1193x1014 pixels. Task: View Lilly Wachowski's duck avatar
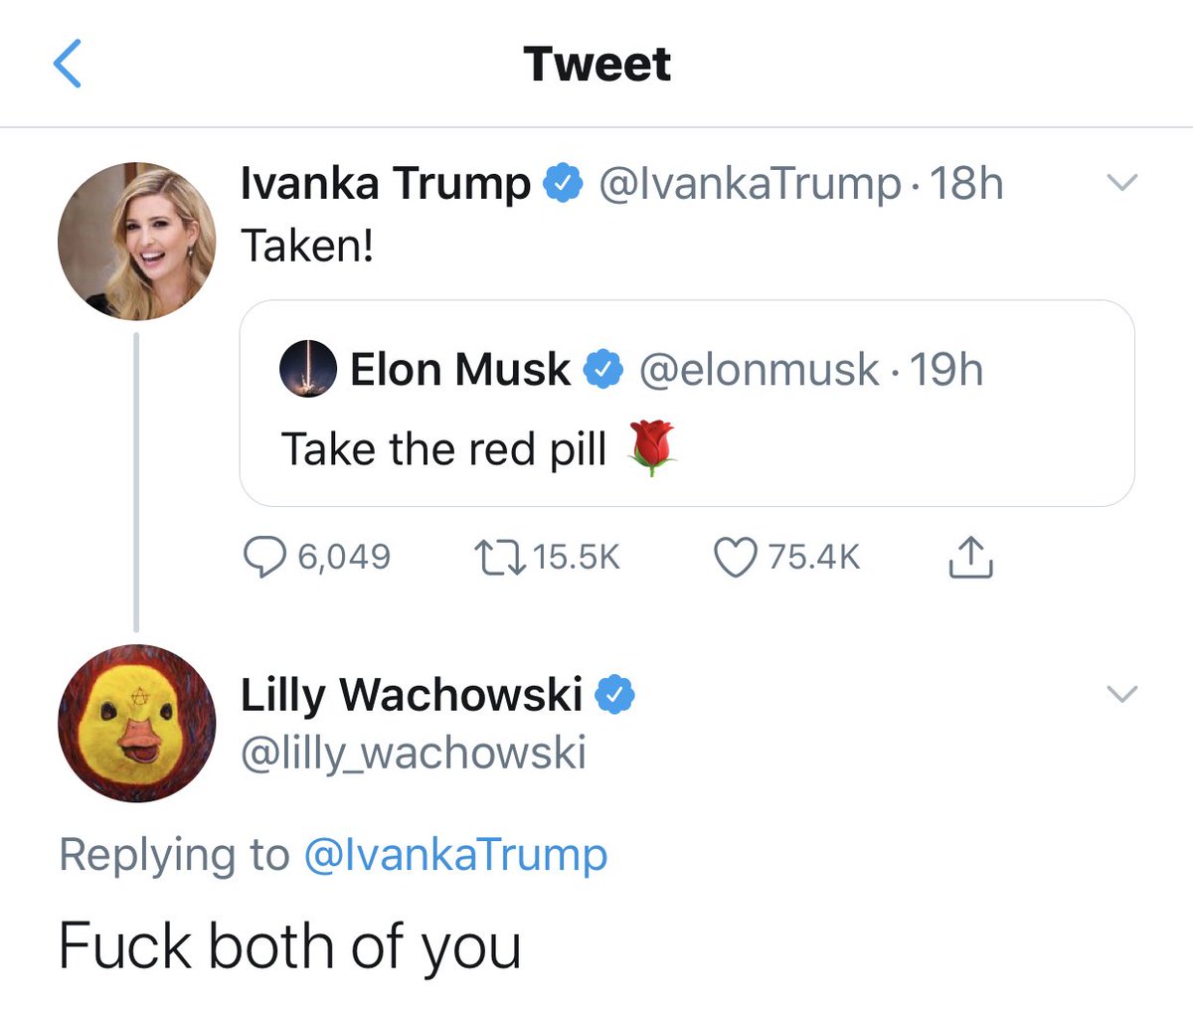(137, 724)
